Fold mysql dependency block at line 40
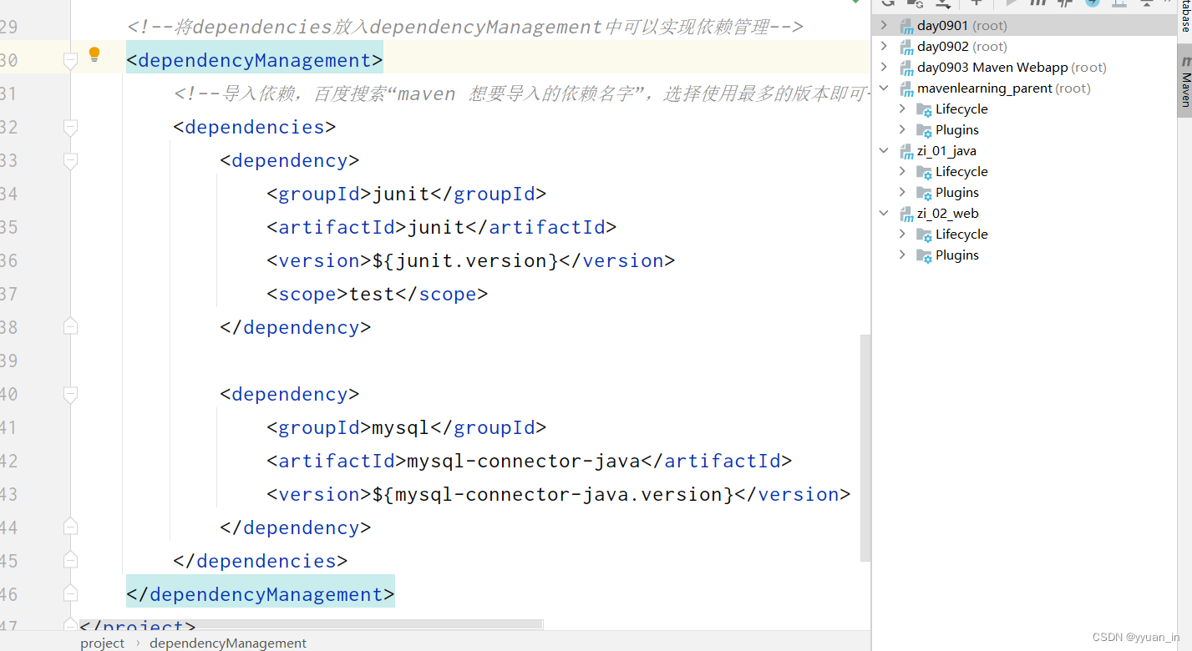 click(70, 394)
